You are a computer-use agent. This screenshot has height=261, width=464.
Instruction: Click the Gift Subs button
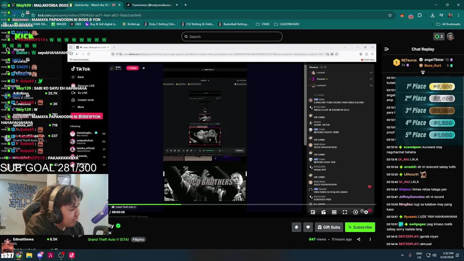328,227
